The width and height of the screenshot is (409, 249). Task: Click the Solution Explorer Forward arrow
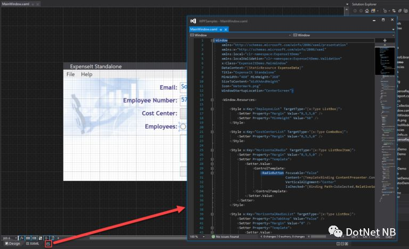361,11
